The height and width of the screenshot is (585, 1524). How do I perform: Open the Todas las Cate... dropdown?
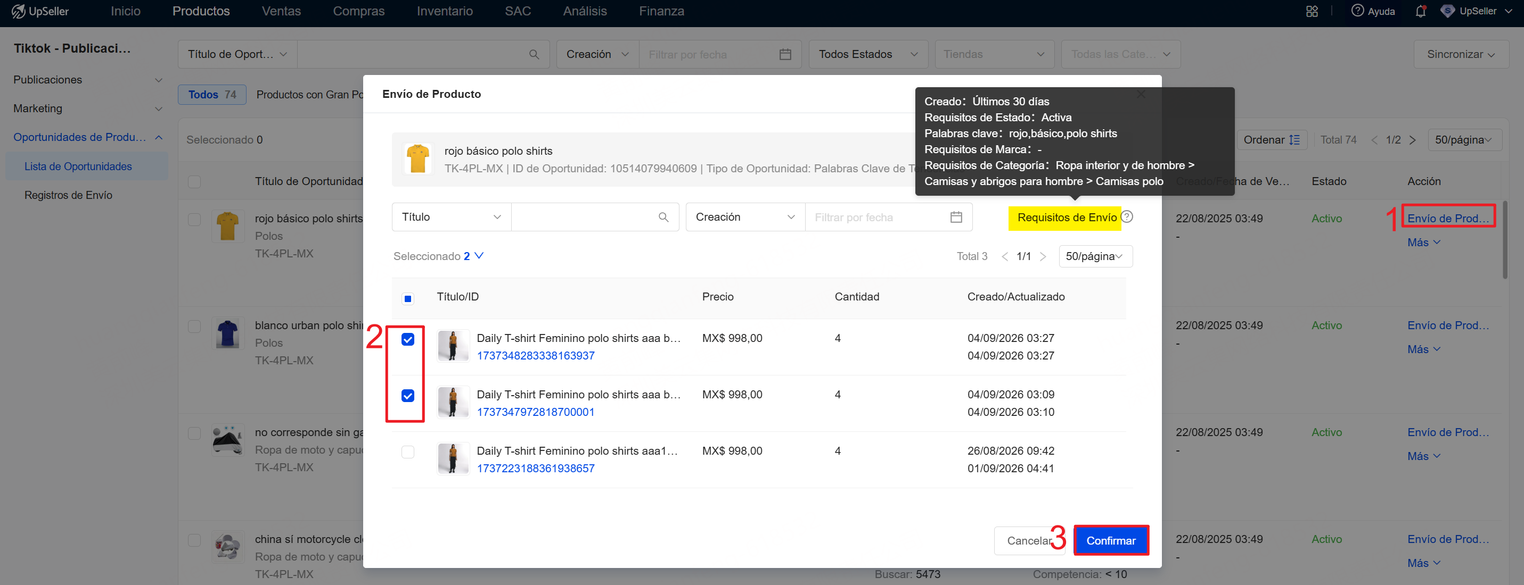point(1120,54)
